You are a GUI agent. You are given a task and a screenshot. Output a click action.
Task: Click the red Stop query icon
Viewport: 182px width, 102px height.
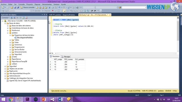(x=53, y=11)
